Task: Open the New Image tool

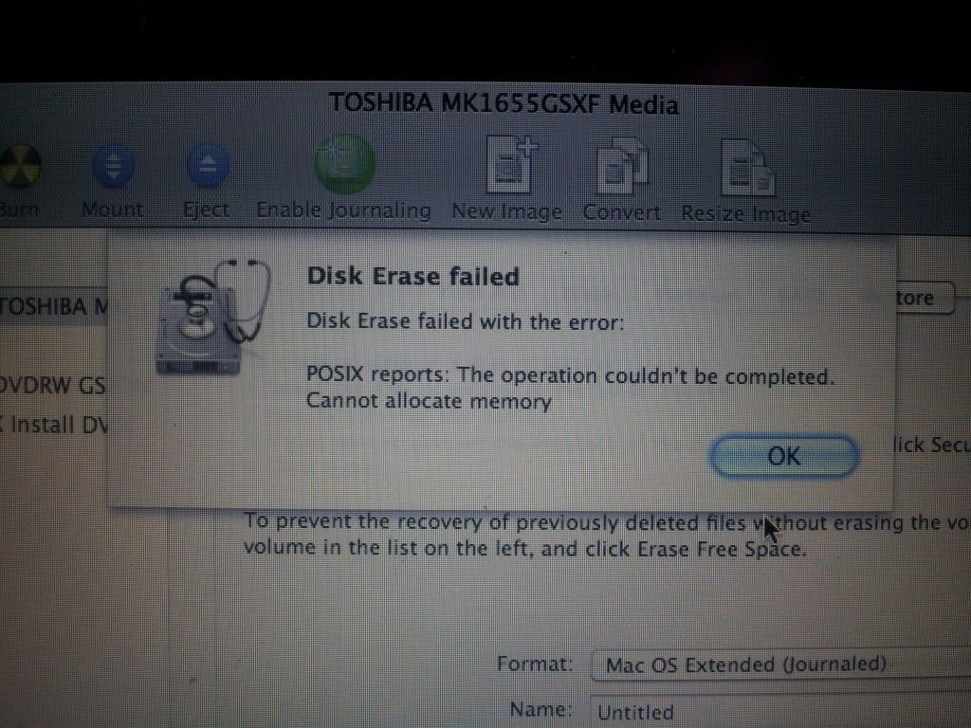Action: (511, 165)
